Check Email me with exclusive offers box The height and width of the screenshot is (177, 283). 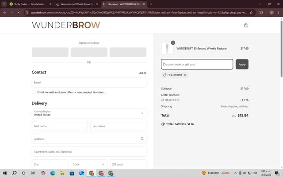(x=34, y=92)
